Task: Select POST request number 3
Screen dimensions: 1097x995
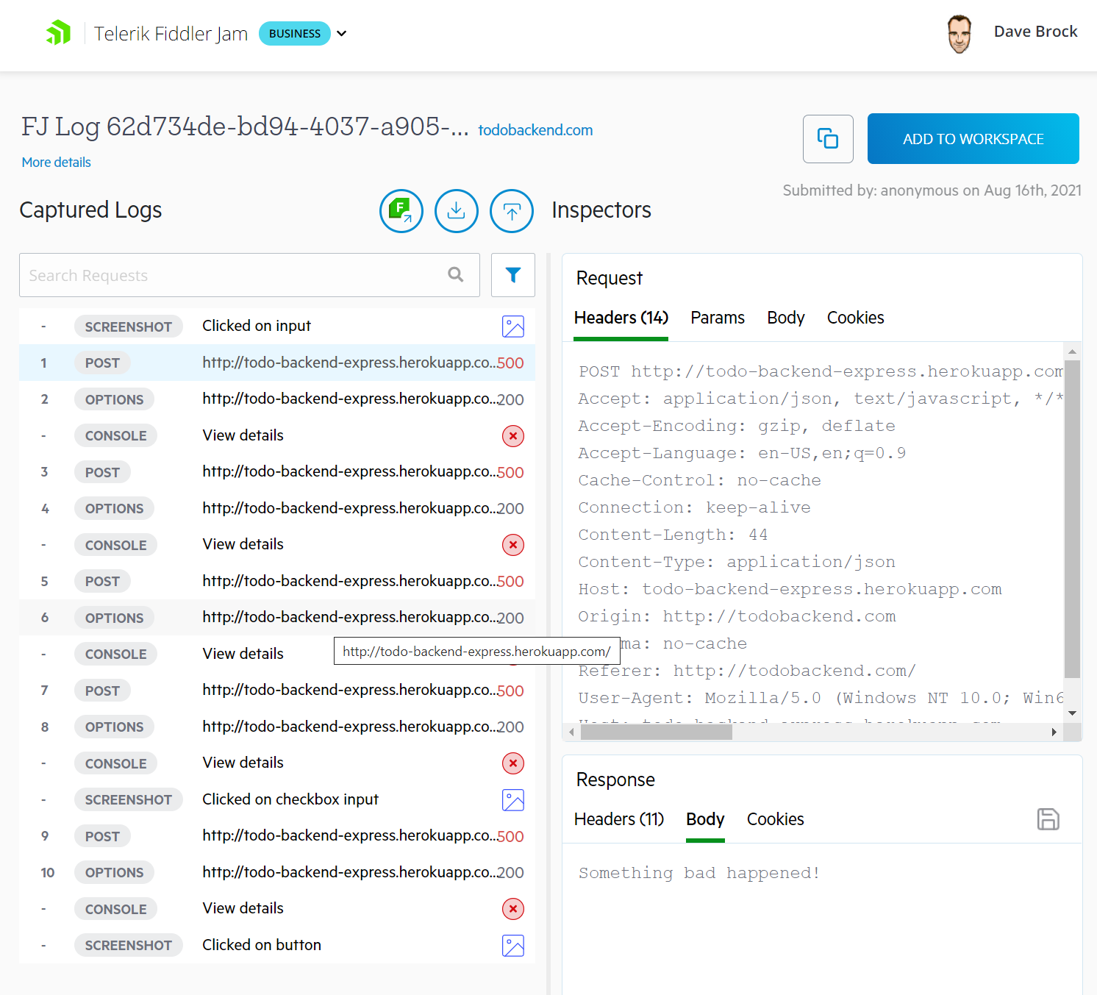Action: 277,472
